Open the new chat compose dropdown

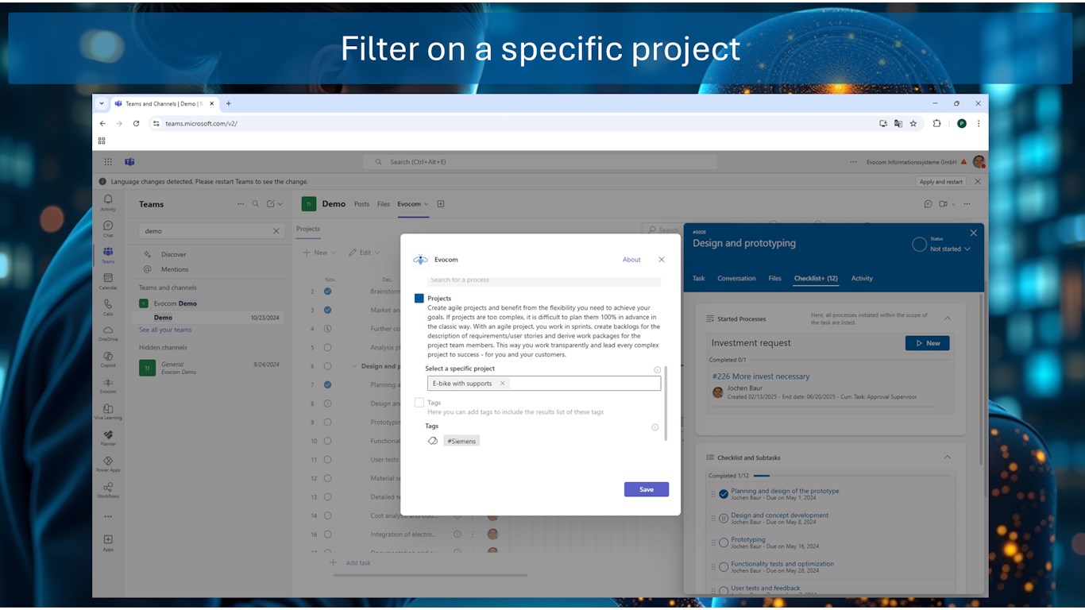coord(280,204)
